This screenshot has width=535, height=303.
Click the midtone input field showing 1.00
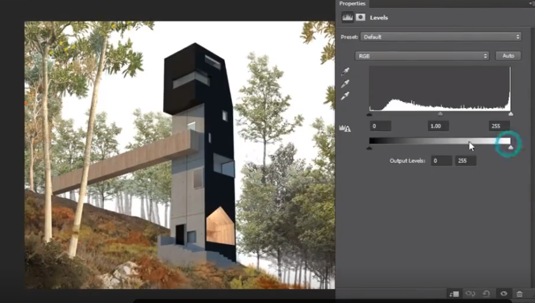(438, 126)
